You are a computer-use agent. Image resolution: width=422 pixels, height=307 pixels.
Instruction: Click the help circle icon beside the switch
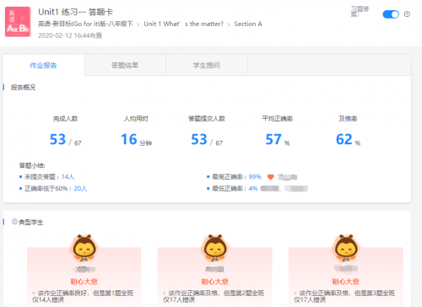[x=407, y=14]
